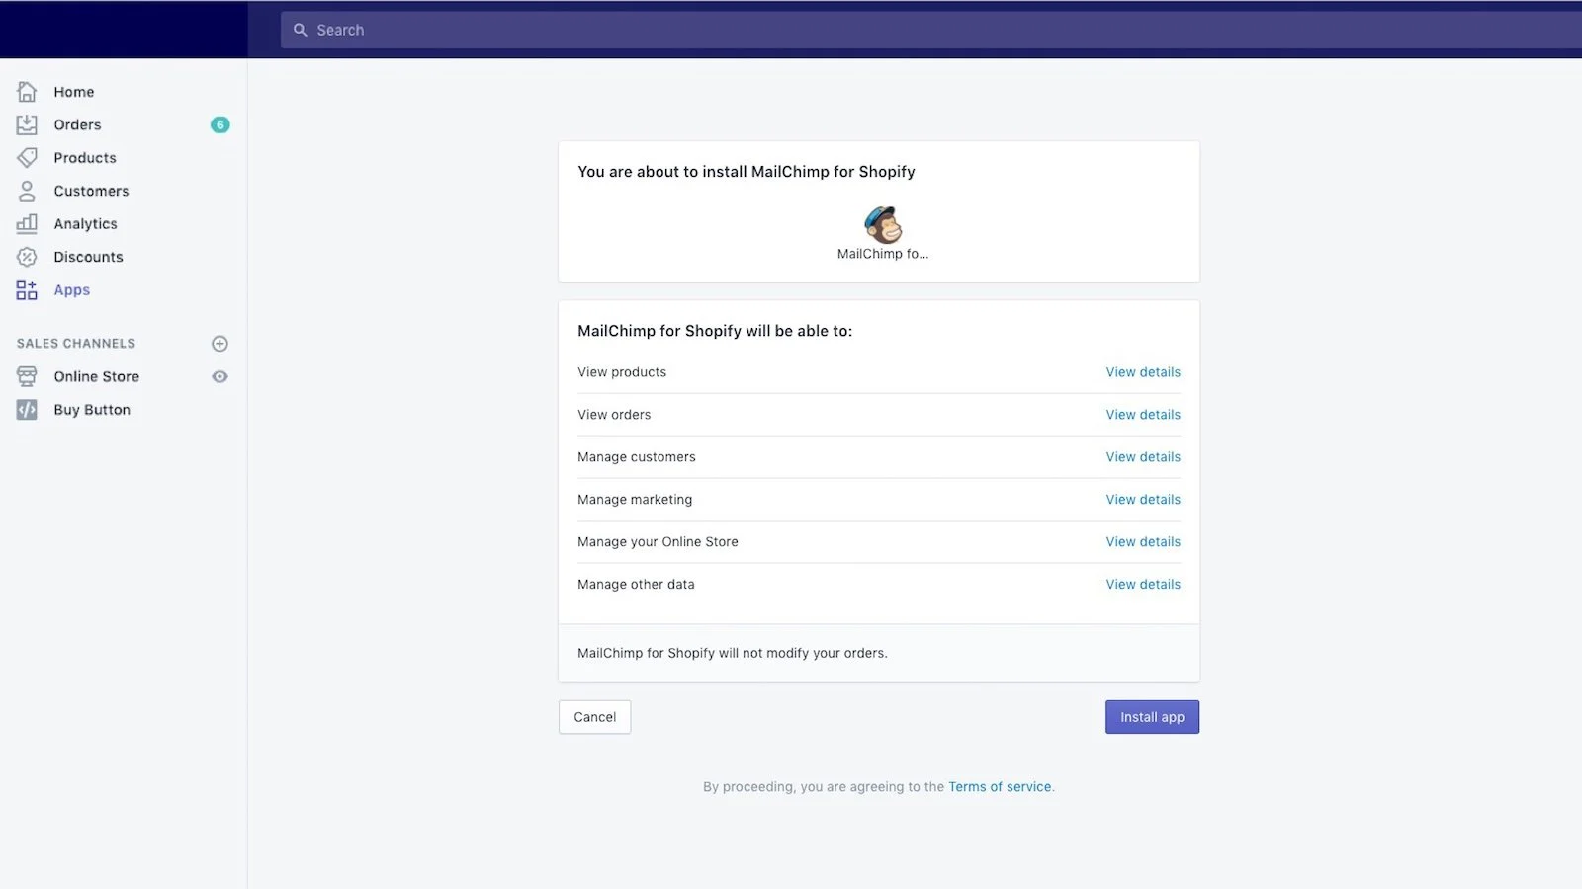Click the Orders inbox icon

pos(27,124)
